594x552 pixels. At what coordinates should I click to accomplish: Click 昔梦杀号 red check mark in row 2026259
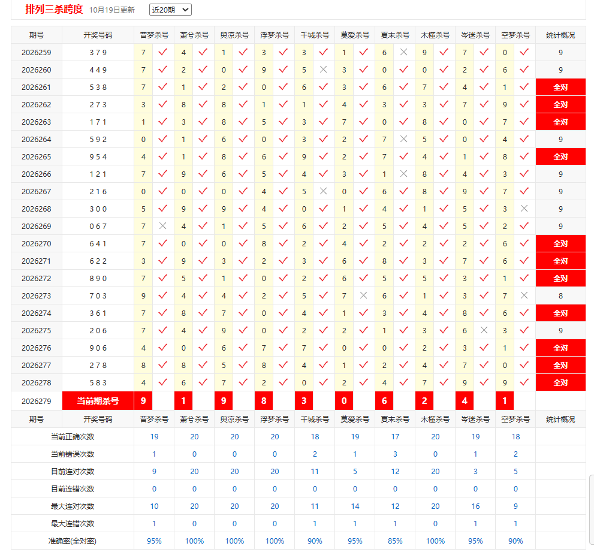(x=163, y=52)
